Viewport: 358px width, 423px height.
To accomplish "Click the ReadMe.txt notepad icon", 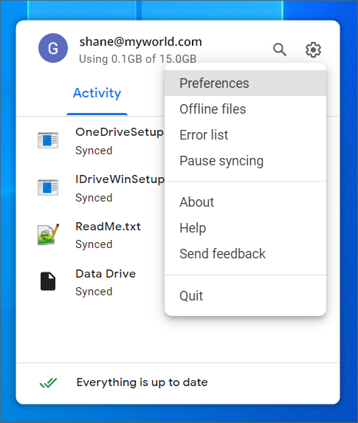I will 48,234.
